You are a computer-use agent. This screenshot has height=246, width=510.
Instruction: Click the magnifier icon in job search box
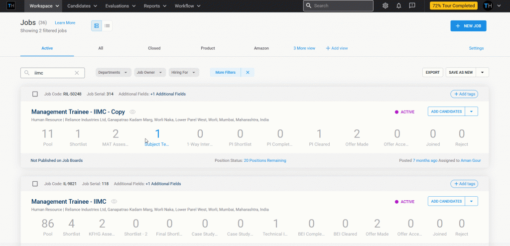click(27, 73)
